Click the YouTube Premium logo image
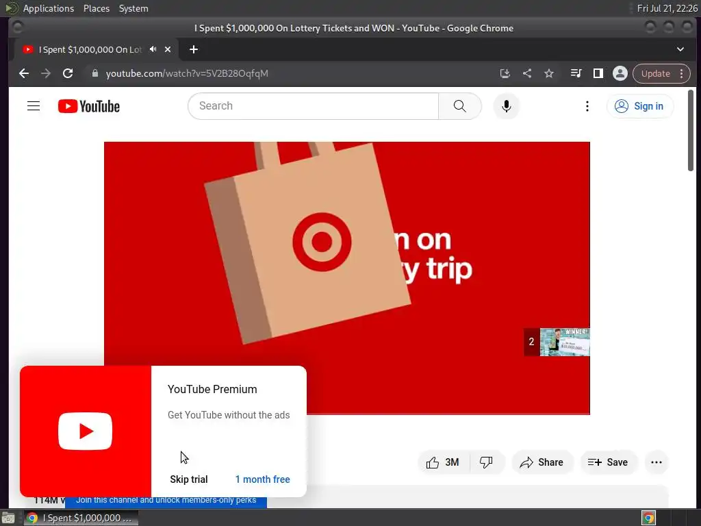701x526 pixels. pyautogui.click(x=86, y=431)
